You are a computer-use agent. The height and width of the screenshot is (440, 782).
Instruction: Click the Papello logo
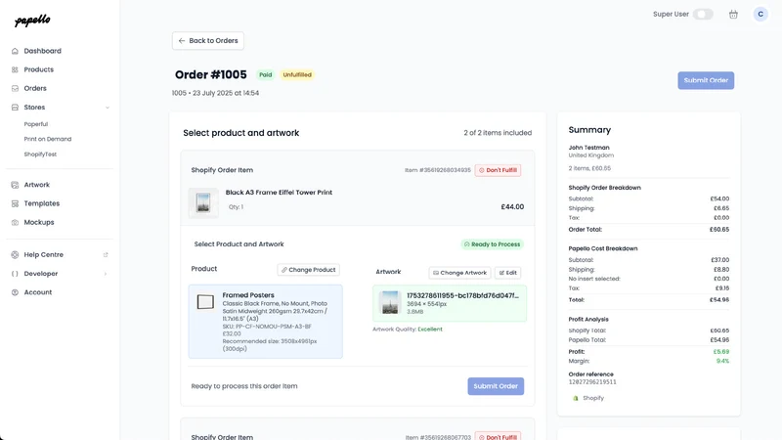[x=32, y=21]
